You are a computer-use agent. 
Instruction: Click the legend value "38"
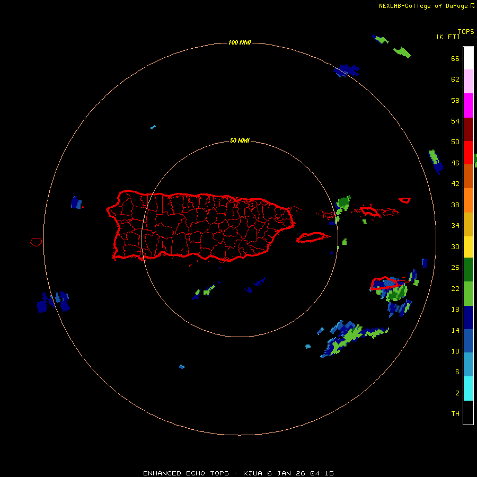pyautogui.click(x=455, y=205)
